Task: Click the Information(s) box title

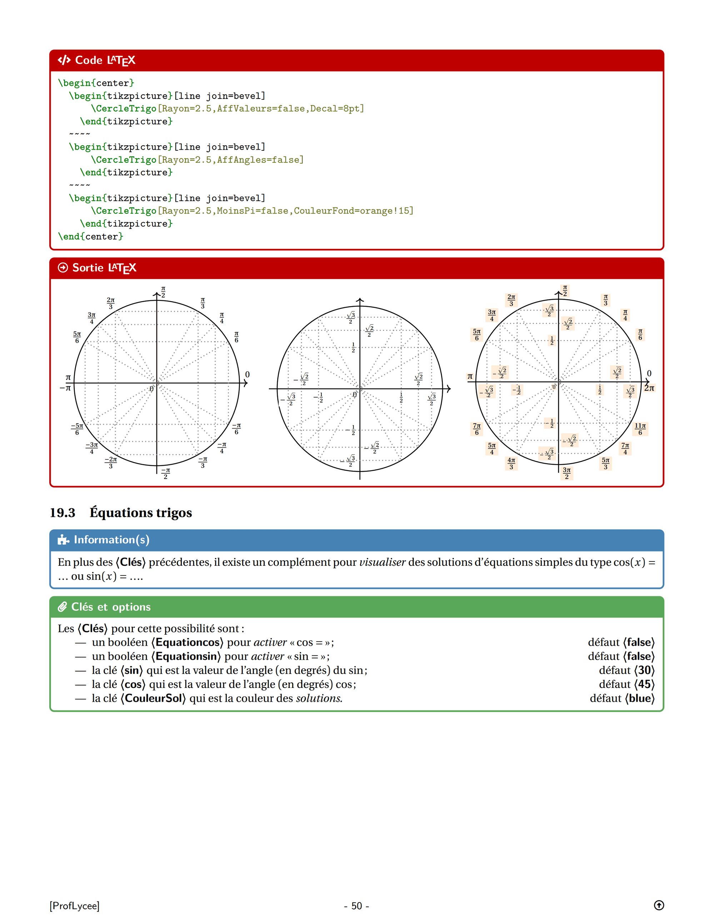Action: 112,540
